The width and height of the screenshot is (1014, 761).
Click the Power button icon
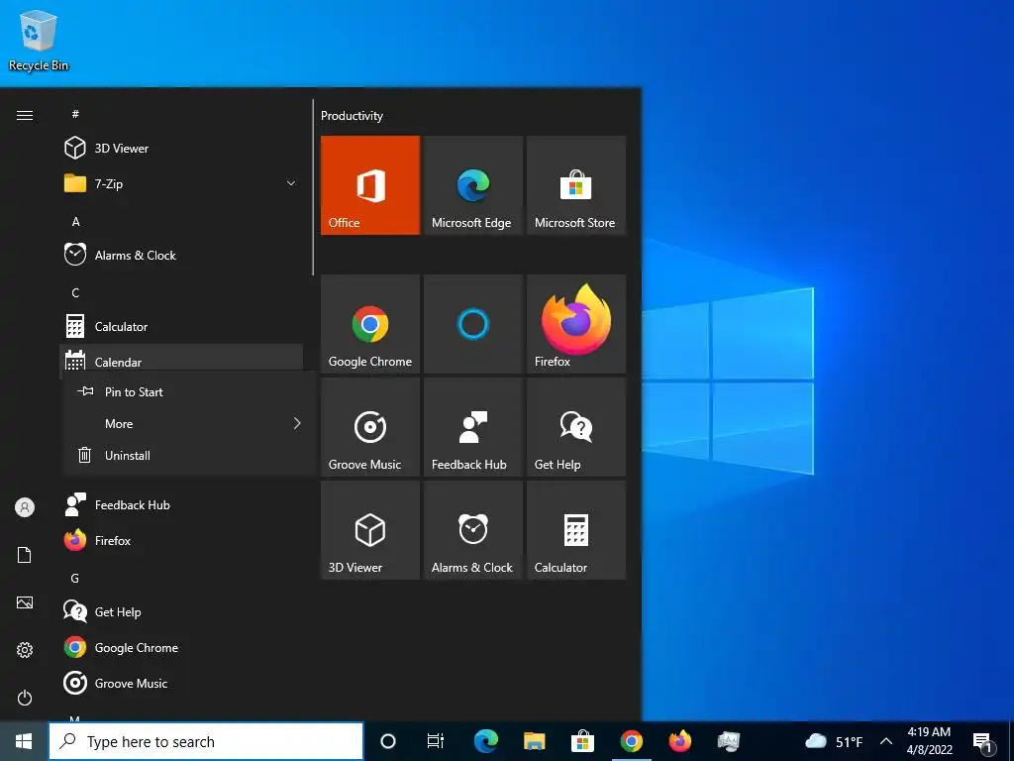(x=25, y=698)
